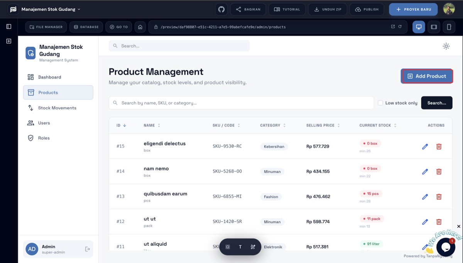Click the Add Product button
Image resolution: width=463 pixels, height=263 pixels.
tap(427, 76)
